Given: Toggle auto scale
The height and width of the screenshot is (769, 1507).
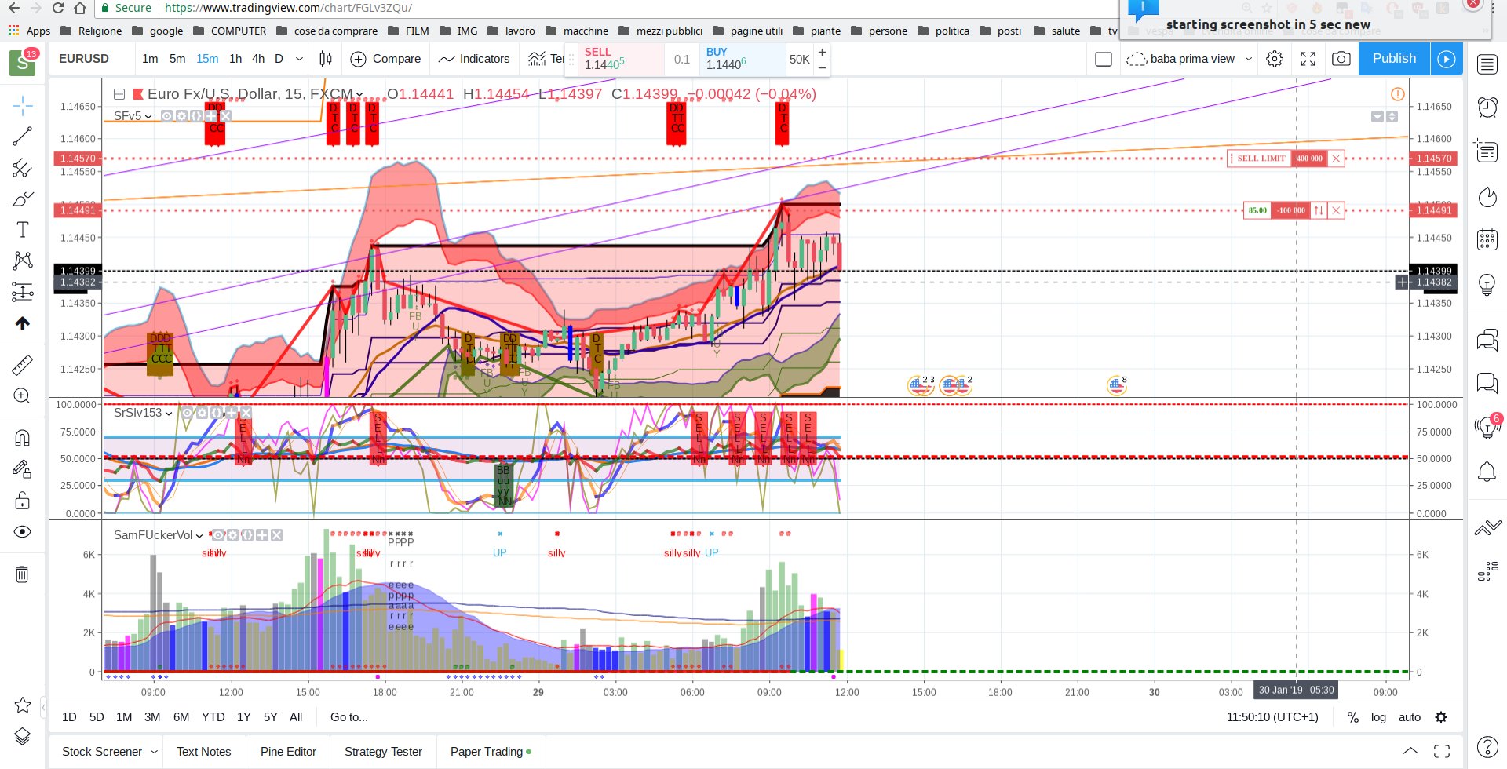Looking at the screenshot, I should (x=1410, y=717).
